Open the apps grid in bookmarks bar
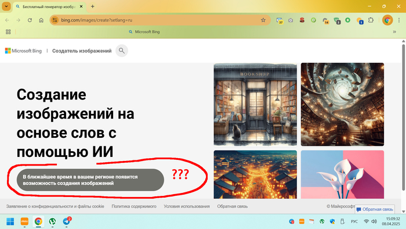This screenshot has height=229, width=406. click(x=8, y=31)
